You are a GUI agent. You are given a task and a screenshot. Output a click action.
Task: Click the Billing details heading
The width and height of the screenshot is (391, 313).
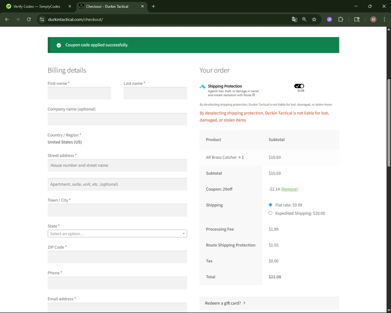point(67,70)
